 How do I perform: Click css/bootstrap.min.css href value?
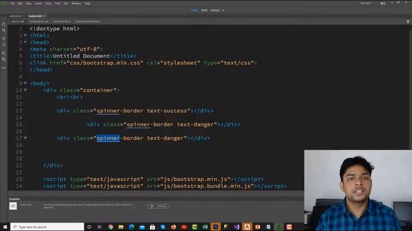tap(105, 63)
